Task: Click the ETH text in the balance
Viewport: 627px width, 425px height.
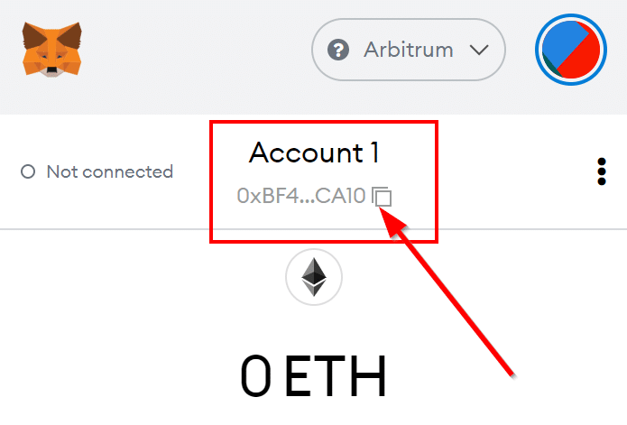Action: pyautogui.click(x=335, y=376)
